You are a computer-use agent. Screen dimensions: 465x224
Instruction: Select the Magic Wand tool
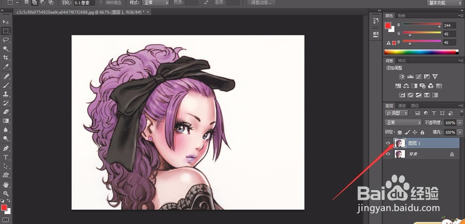(x=6, y=49)
